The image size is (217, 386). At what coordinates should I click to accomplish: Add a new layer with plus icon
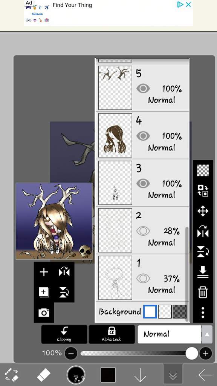[44, 272]
